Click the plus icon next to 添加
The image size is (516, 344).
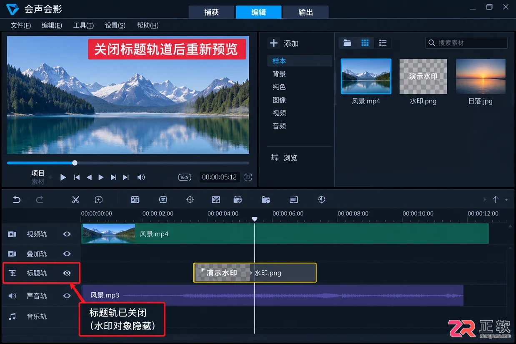tap(274, 43)
